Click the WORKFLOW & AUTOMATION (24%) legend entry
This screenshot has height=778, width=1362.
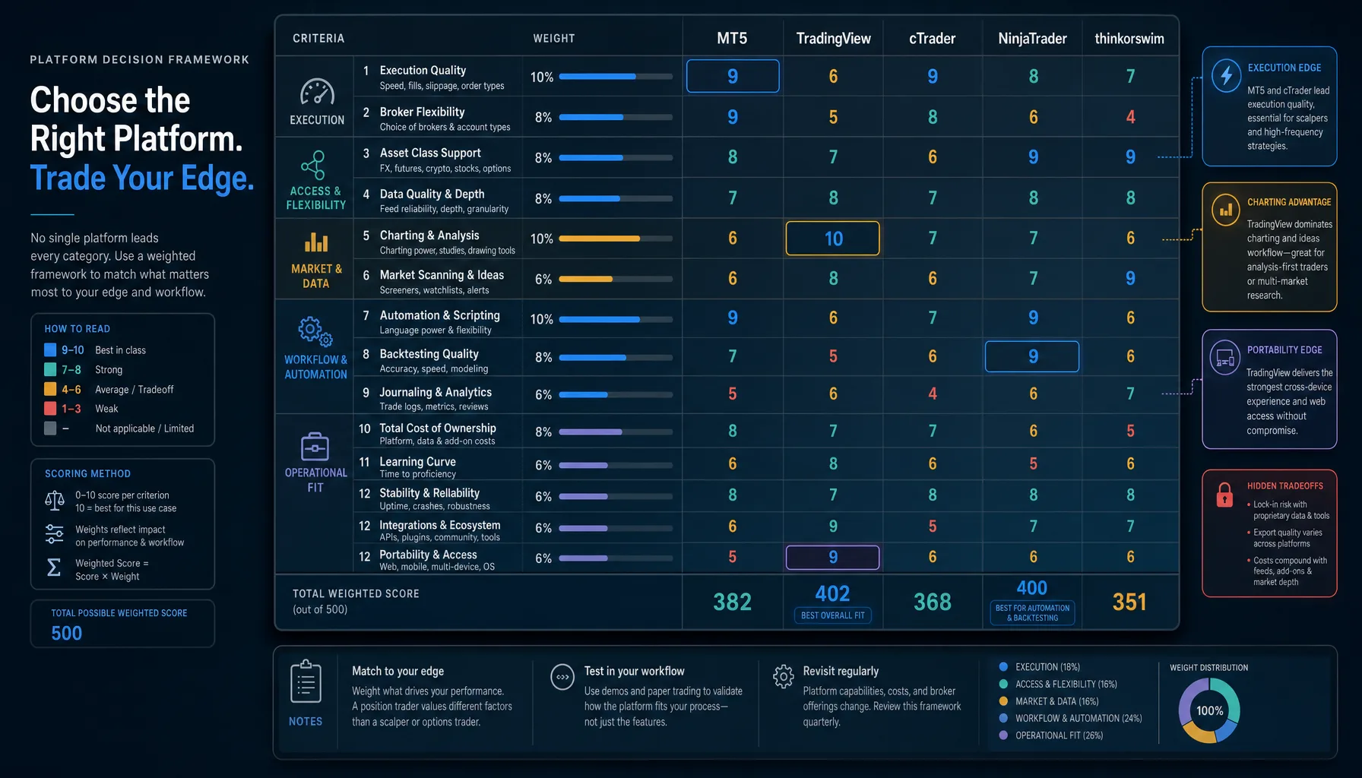(1071, 718)
